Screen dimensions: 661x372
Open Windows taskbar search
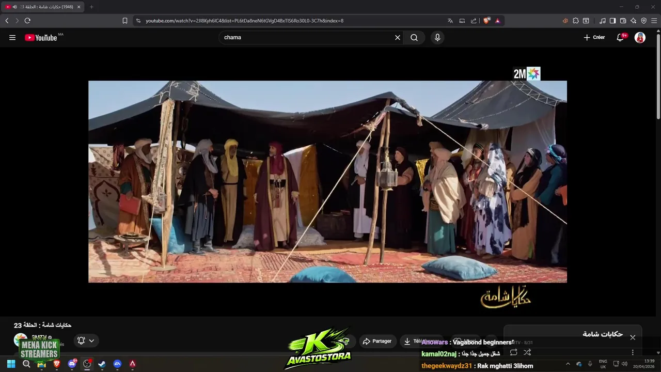click(x=26, y=364)
